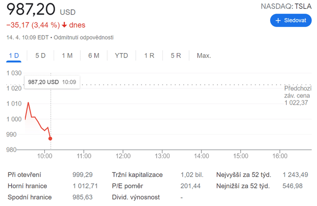Click the red price point marker on chart

(x=51, y=139)
